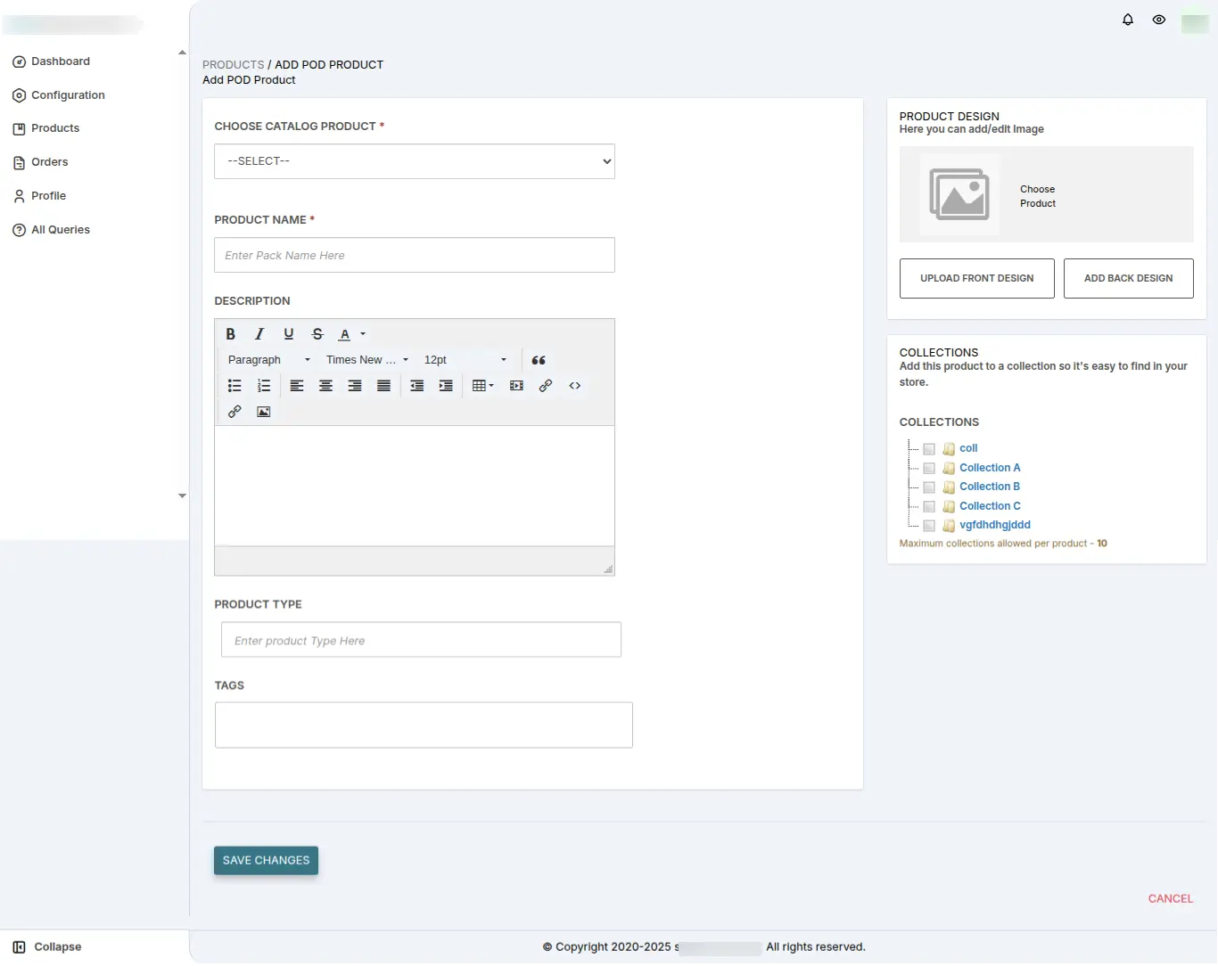Center-align the description text

coord(325,386)
